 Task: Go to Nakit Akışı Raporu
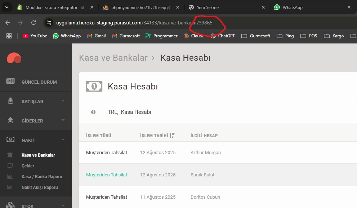click(x=40, y=188)
